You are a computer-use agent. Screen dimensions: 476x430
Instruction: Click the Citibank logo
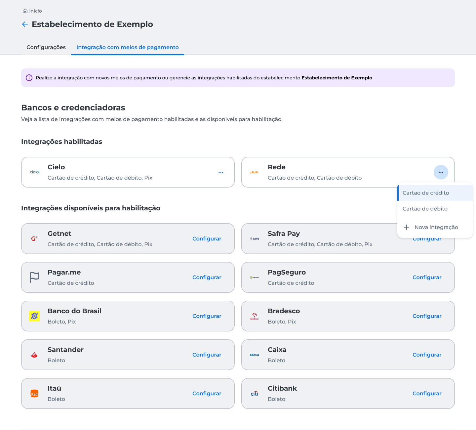point(255,393)
